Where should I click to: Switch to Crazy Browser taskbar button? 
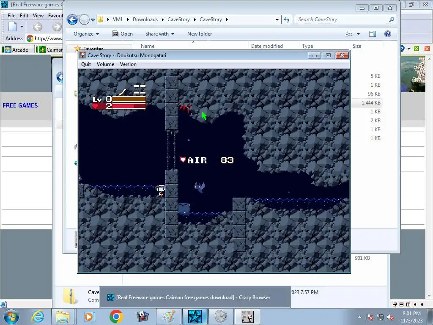[195, 317]
